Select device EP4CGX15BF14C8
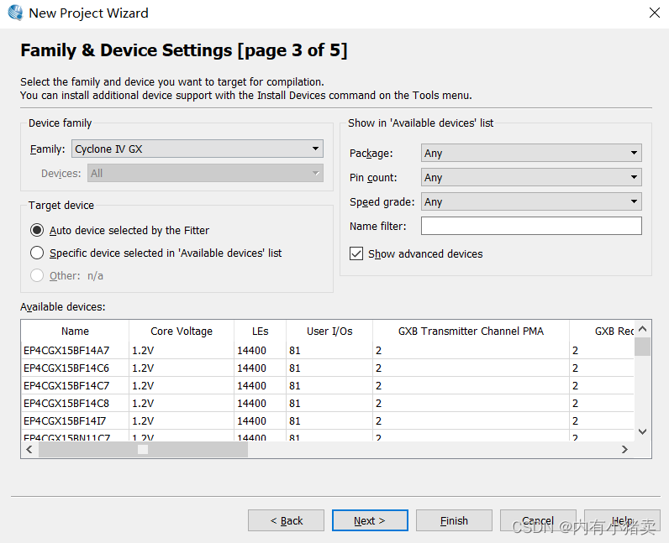 (x=66, y=403)
